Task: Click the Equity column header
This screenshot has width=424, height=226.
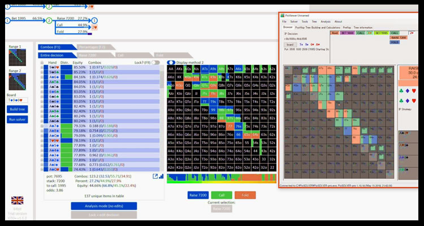Action: pyautogui.click(x=77, y=63)
